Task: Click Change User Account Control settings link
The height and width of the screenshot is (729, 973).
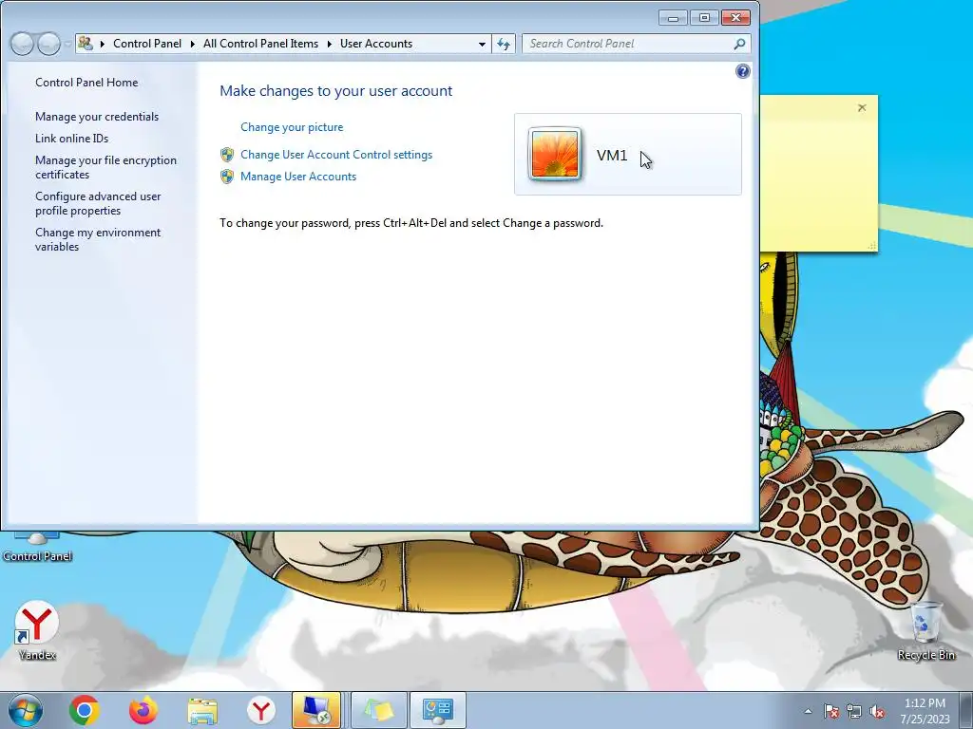Action: 336,155
